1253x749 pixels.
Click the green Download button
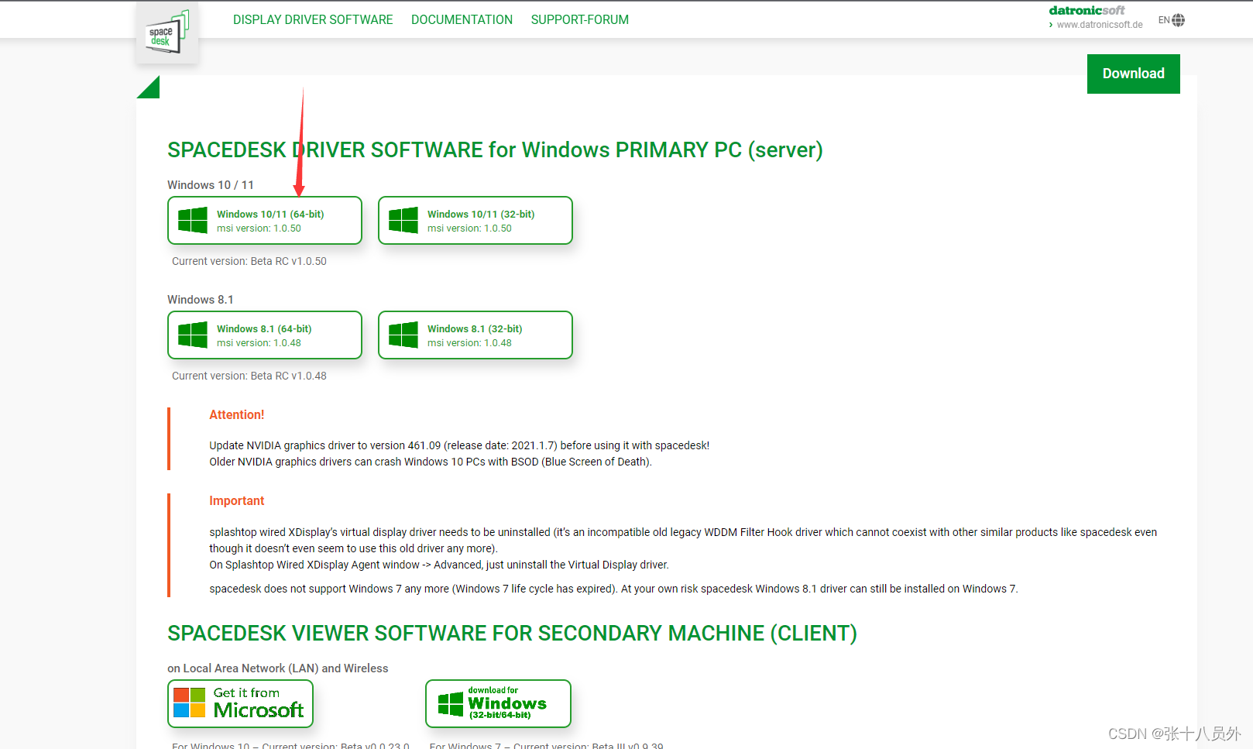pos(1133,74)
